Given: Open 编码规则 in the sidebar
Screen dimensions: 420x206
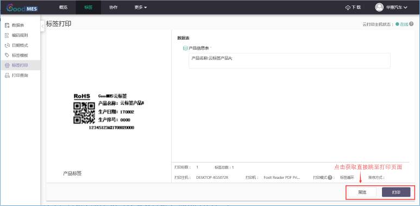Looking at the screenshot, I should pos(20,35).
